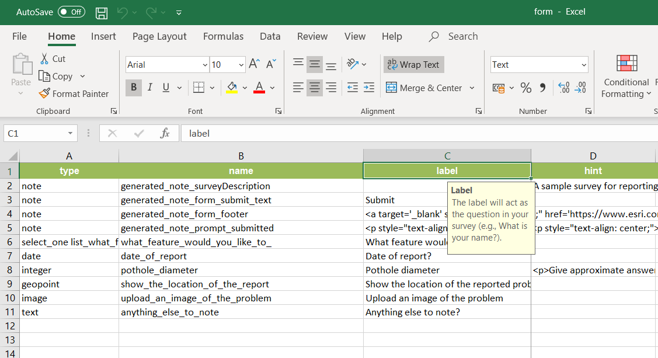Click the Increase Indent icon

tap(369, 88)
